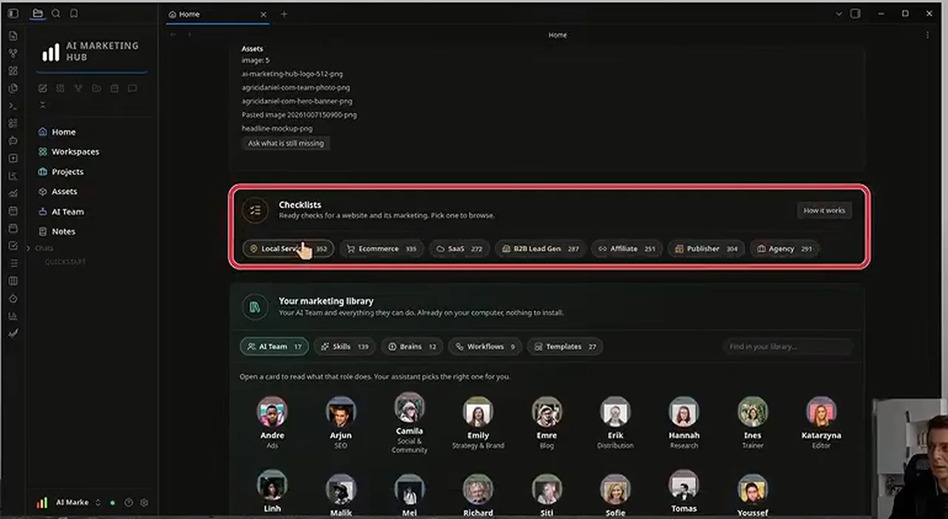
Task: Open the tab list dropdown chevron
Action: pyautogui.click(x=839, y=13)
